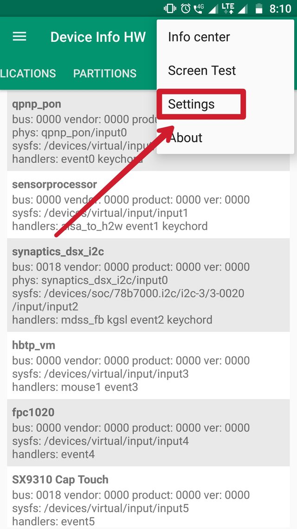
Task: Switch to the Applications tab
Action: [28, 73]
